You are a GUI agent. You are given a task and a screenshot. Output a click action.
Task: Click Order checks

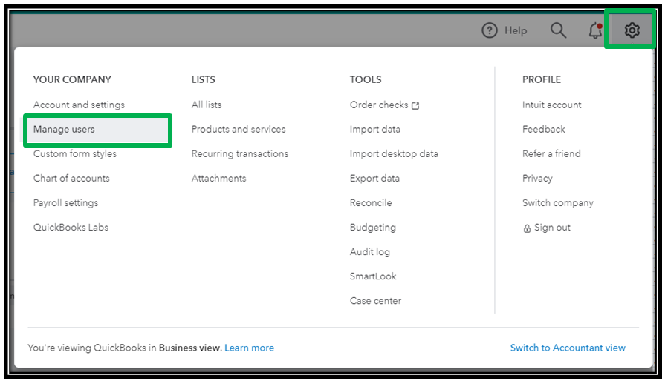pyautogui.click(x=379, y=105)
